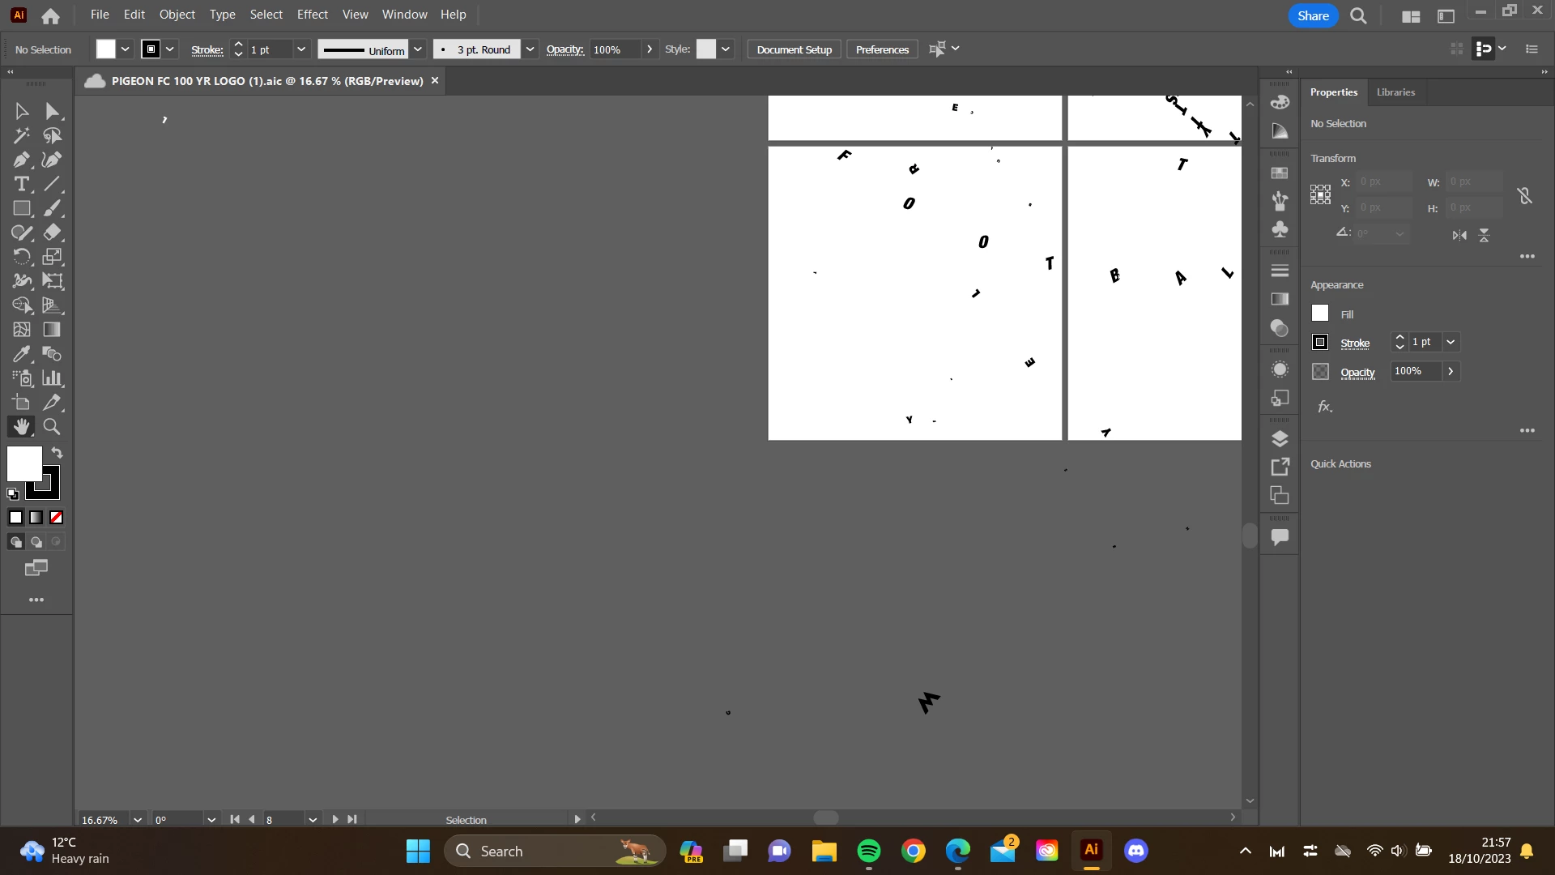Open the Effect menu
Viewport: 1555px width, 875px height.
(312, 15)
